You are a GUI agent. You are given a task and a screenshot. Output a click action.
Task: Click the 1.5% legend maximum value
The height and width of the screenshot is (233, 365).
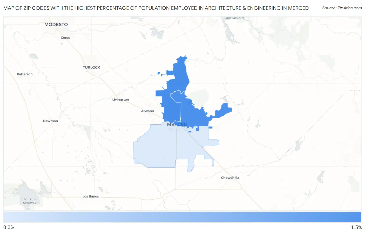356,227
